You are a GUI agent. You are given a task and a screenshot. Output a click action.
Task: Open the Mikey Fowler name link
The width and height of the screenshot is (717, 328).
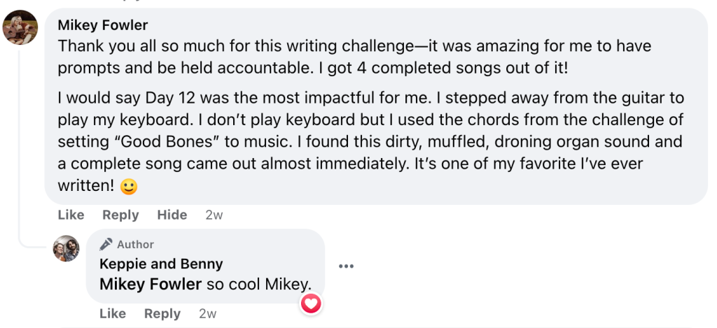tap(103, 25)
